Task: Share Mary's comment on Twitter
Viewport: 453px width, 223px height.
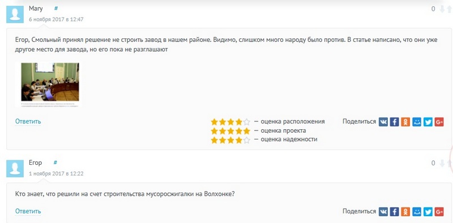Action: pos(428,122)
